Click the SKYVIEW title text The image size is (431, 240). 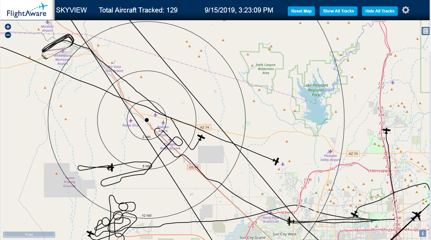coord(71,10)
